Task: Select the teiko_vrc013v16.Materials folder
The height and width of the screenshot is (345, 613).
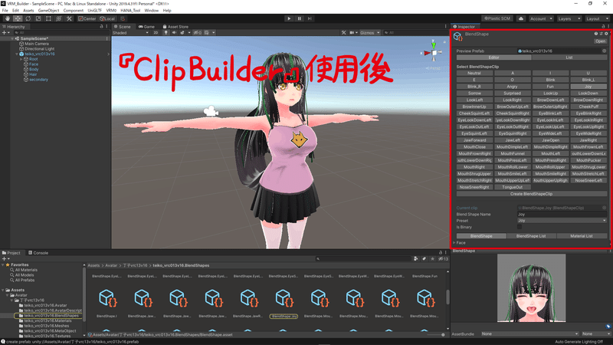Action: (48, 320)
